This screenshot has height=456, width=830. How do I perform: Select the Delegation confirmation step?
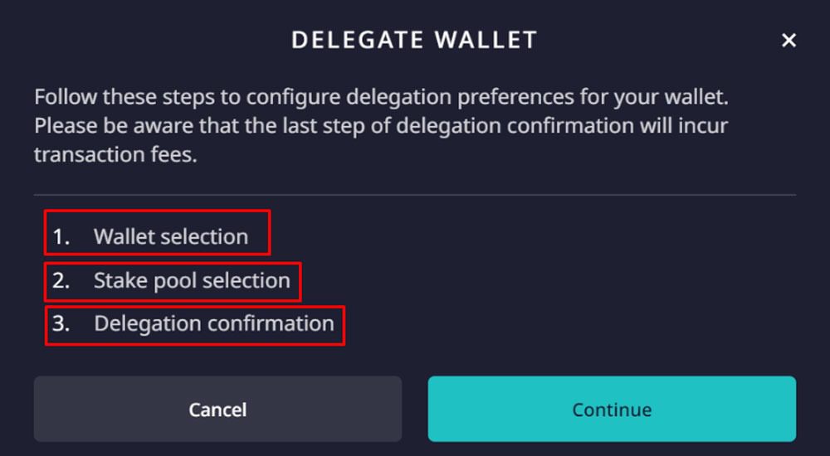pyautogui.click(x=213, y=323)
